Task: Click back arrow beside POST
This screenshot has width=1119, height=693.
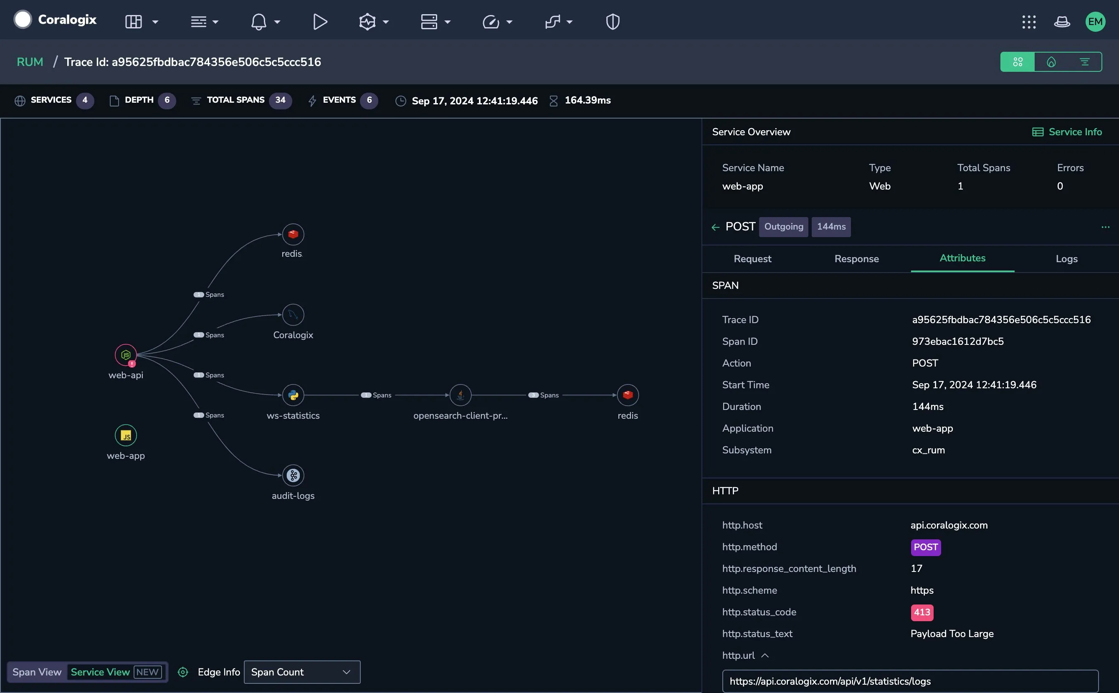Action: coord(715,227)
